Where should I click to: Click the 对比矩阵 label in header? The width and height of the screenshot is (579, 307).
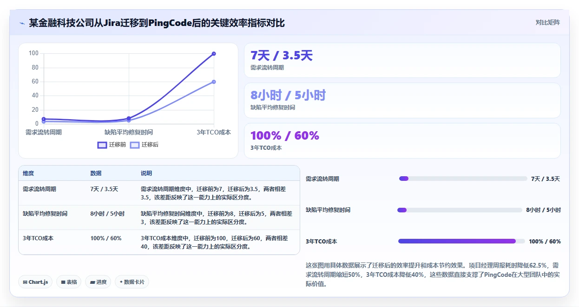[548, 22]
